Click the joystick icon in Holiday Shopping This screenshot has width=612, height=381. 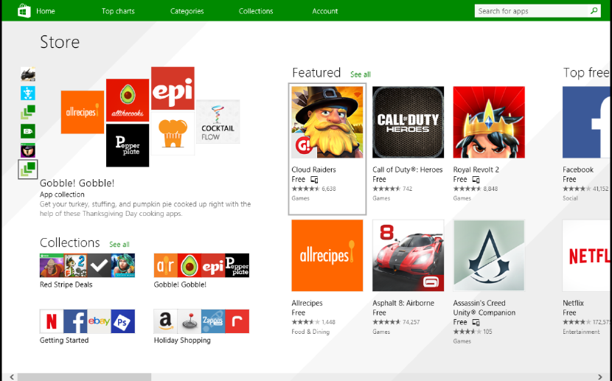(x=189, y=321)
